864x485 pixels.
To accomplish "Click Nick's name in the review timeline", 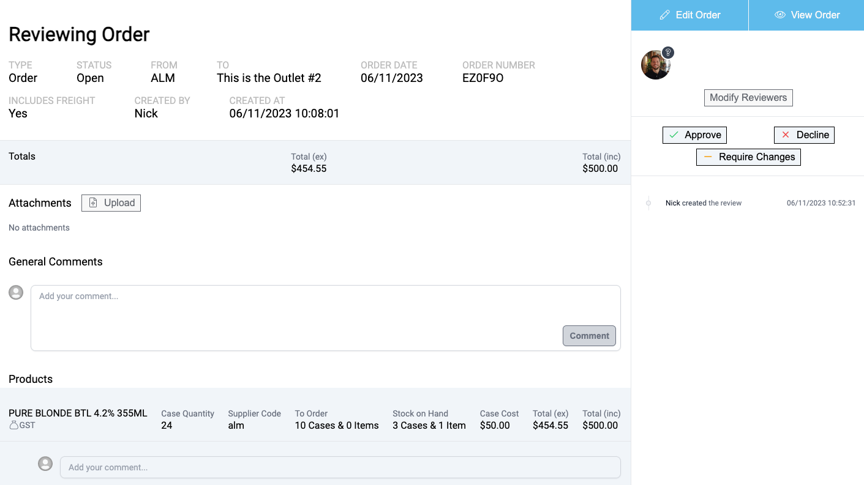I will point(674,202).
